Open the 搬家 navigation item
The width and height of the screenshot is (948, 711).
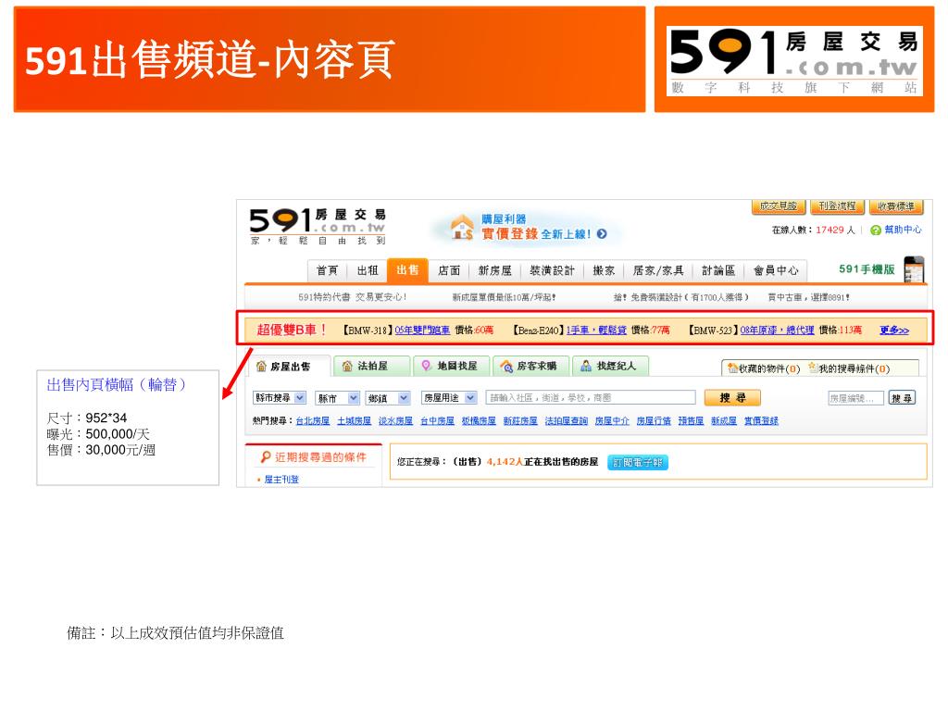coord(604,271)
